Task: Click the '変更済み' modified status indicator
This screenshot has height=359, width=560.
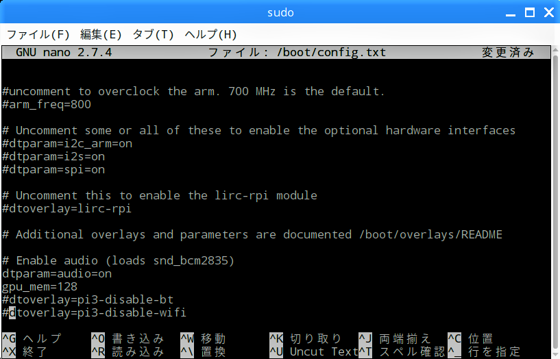Action: click(x=508, y=53)
